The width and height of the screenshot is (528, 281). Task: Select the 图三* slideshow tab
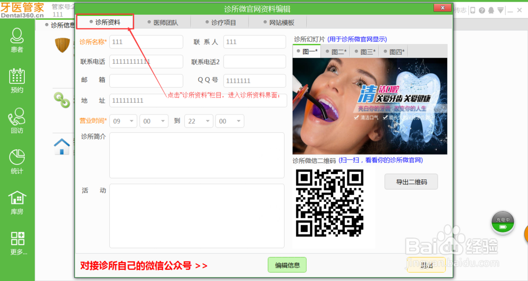(x=365, y=52)
